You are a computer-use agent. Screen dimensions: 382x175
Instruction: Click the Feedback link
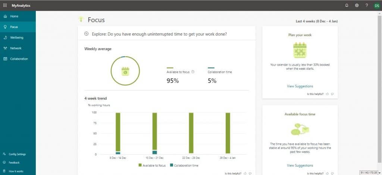(14, 163)
